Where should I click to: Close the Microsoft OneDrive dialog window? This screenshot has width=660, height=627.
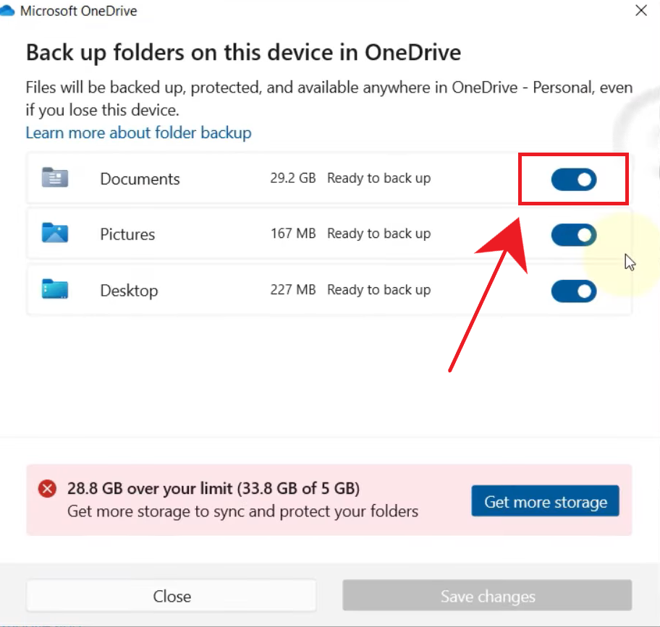[x=640, y=11]
